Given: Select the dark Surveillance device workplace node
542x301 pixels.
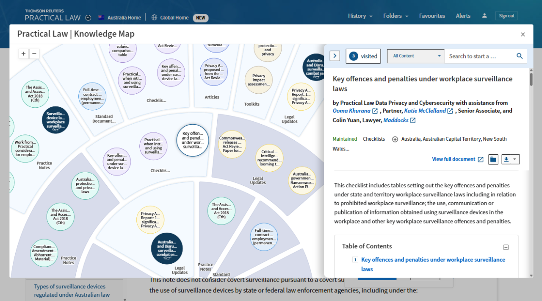Looking at the screenshot, I should 55,120.
